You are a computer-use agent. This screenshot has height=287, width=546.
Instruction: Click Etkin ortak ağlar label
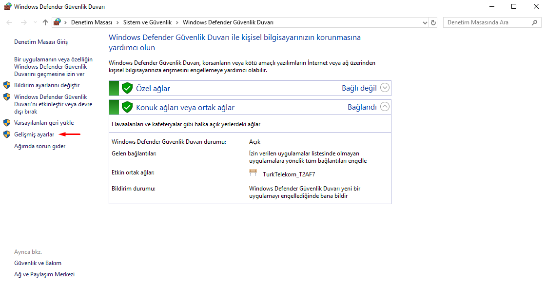coord(133,172)
